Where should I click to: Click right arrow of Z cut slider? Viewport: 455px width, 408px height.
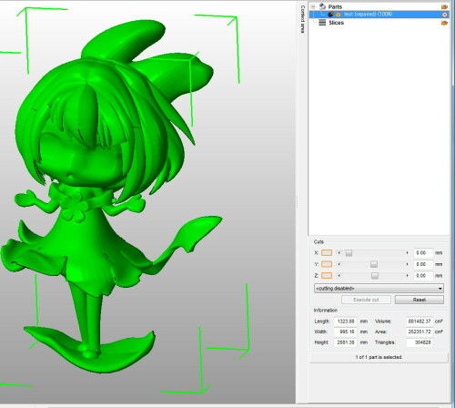click(x=408, y=276)
